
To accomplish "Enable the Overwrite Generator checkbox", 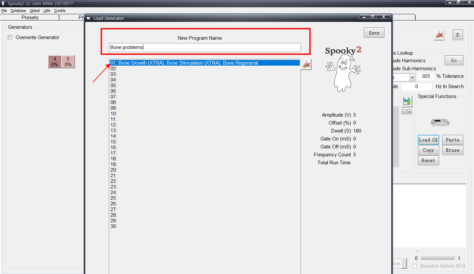I will 10,37.
